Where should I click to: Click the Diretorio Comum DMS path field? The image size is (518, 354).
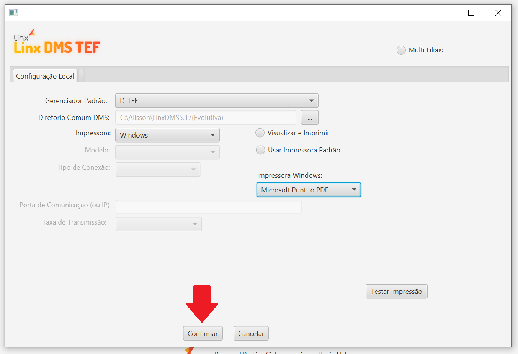(x=206, y=118)
